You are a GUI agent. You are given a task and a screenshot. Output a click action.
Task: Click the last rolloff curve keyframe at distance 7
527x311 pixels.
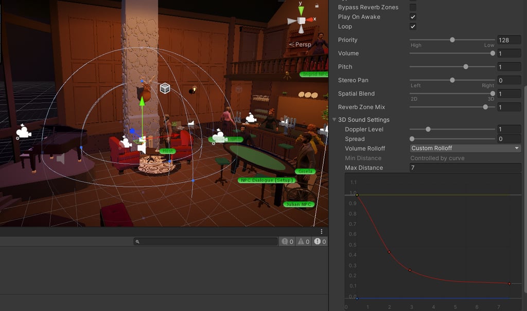pos(510,284)
